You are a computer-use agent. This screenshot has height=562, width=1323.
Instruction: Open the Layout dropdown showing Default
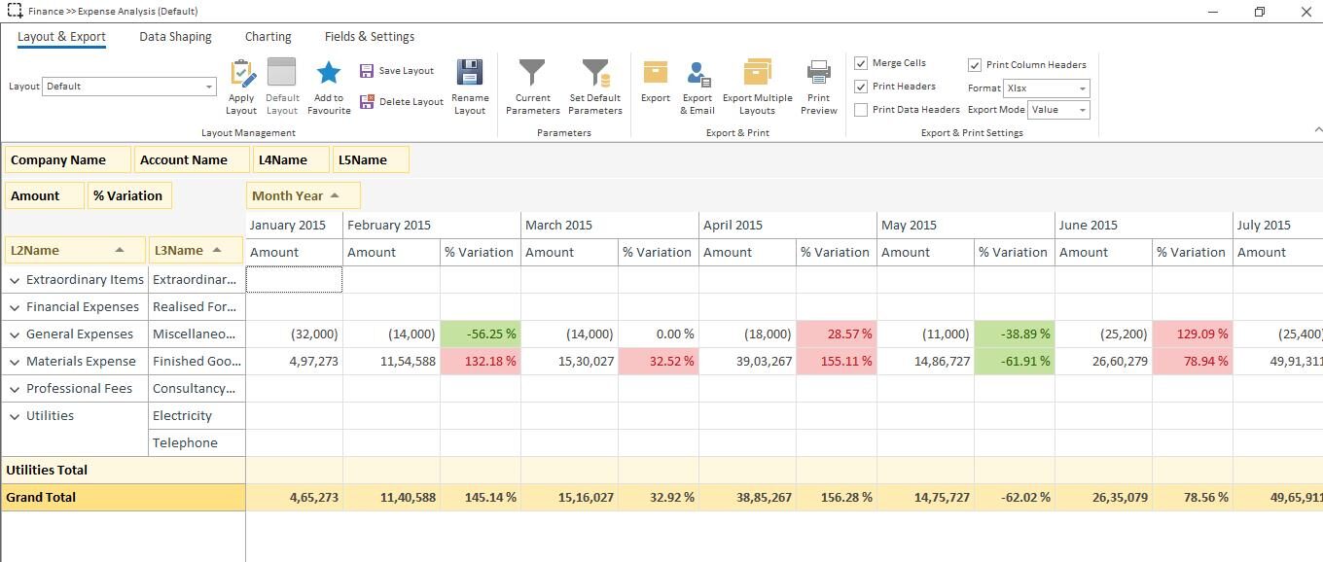coord(207,86)
